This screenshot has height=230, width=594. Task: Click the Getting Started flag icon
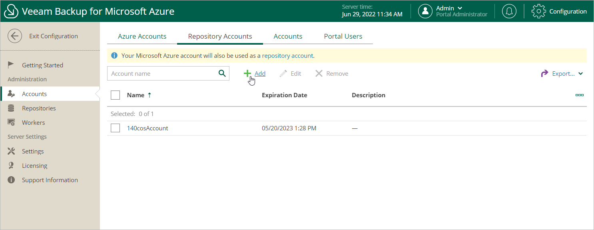pyautogui.click(x=11, y=65)
